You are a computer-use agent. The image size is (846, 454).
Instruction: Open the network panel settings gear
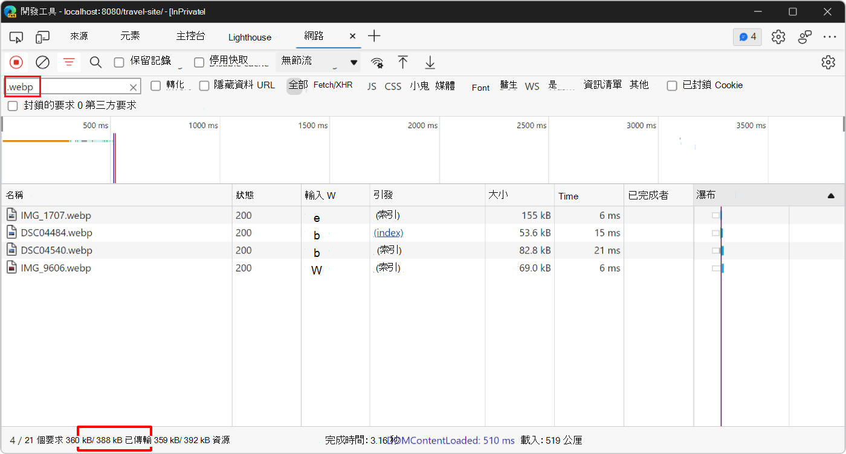(828, 62)
